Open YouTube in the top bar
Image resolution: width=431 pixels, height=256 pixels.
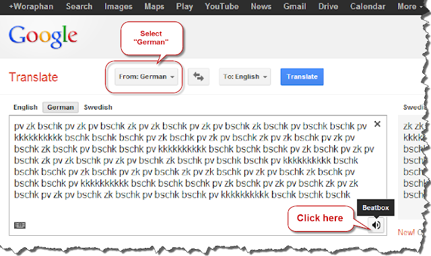222,6
